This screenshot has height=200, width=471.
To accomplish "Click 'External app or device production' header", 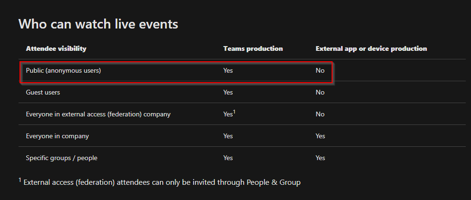I will click(x=371, y=48).
